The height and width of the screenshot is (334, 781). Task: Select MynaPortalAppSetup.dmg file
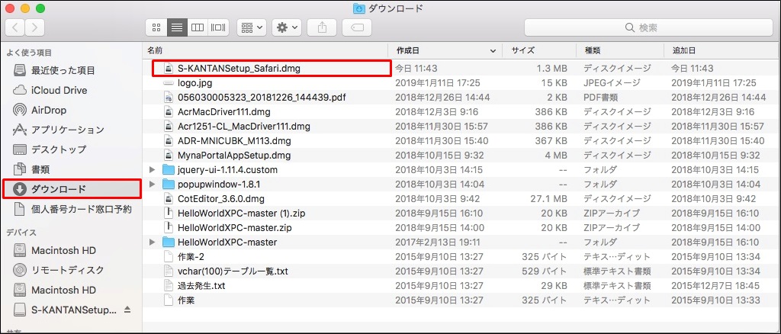pyautogui.click(x=234, y=156)
